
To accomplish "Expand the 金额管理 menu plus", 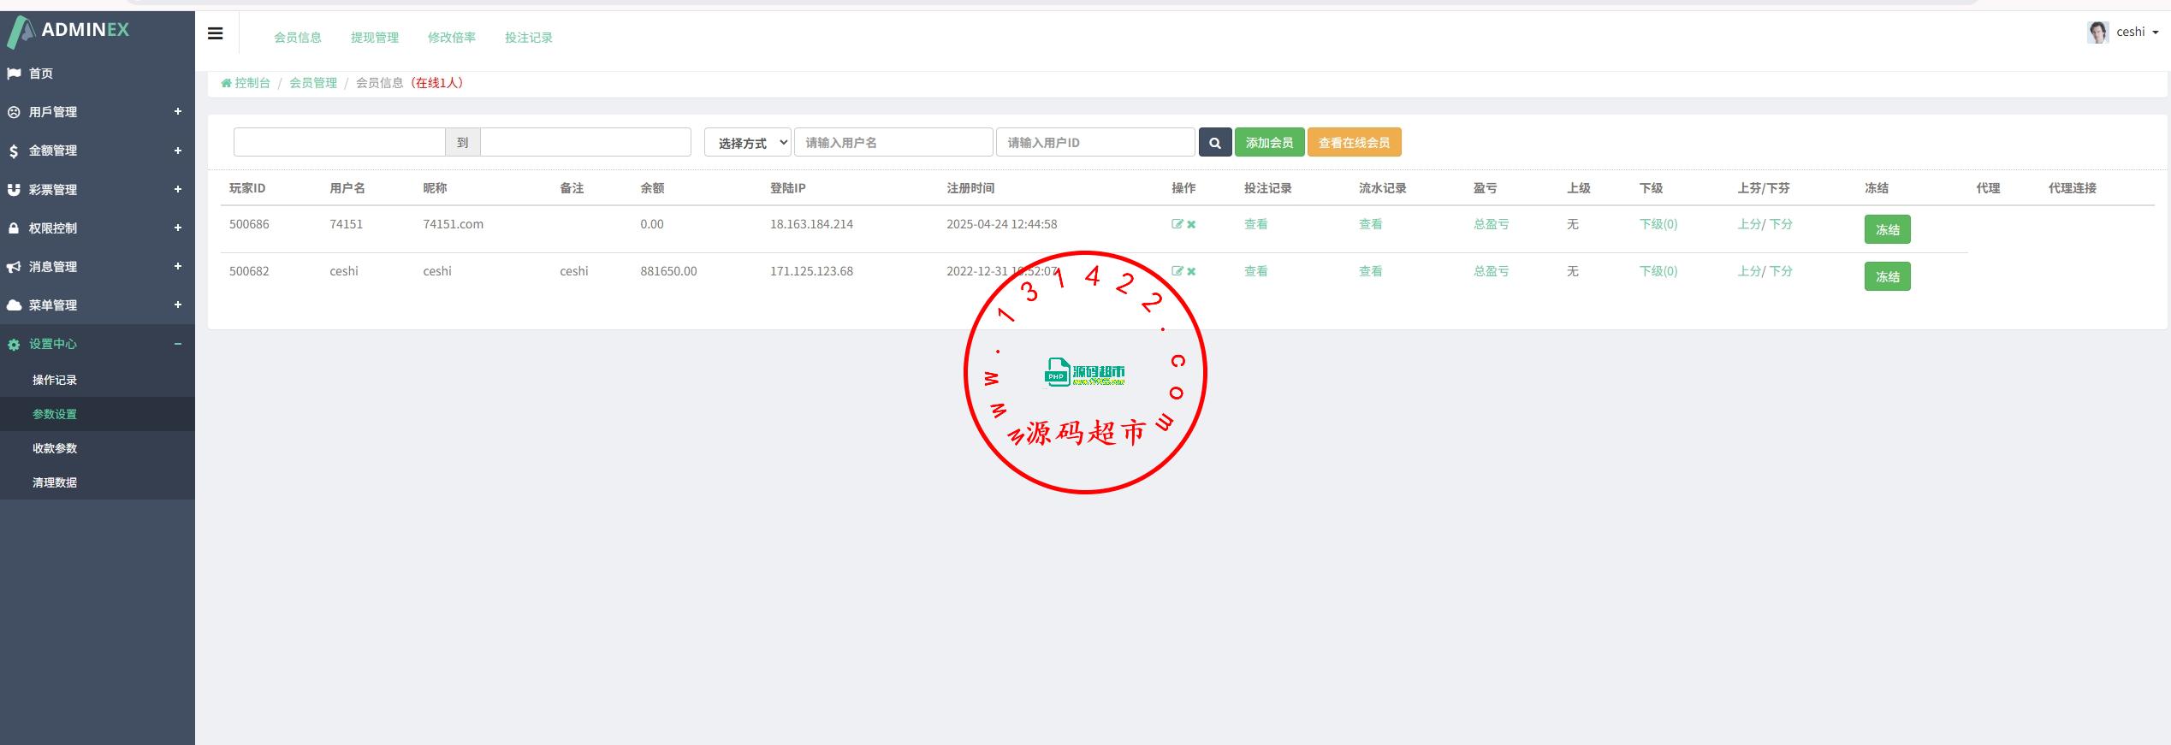I will click(178, 151).
